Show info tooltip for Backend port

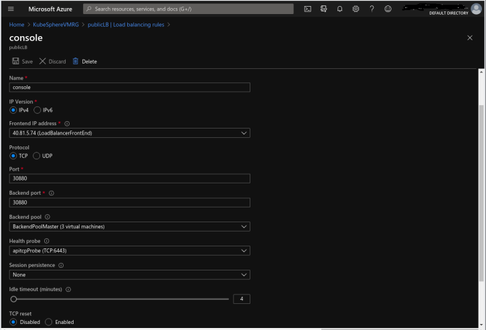[52, 193]
